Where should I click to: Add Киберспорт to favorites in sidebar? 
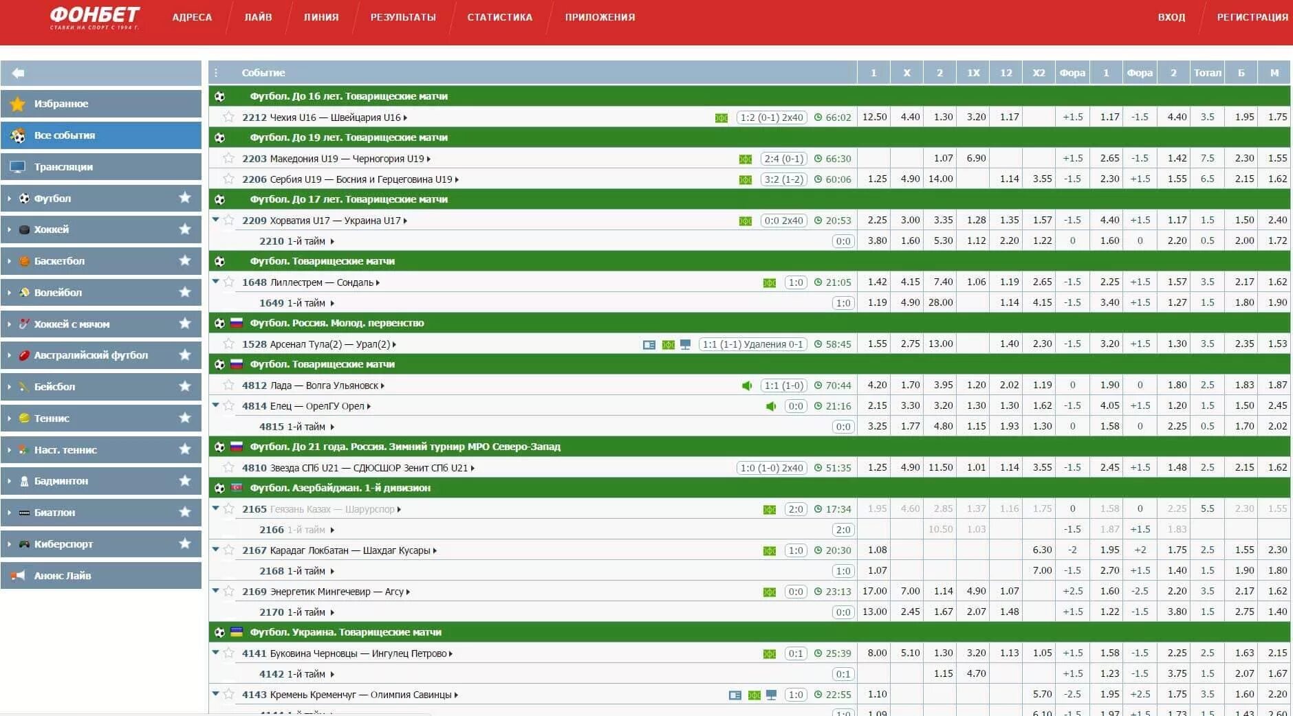(185, 544)
